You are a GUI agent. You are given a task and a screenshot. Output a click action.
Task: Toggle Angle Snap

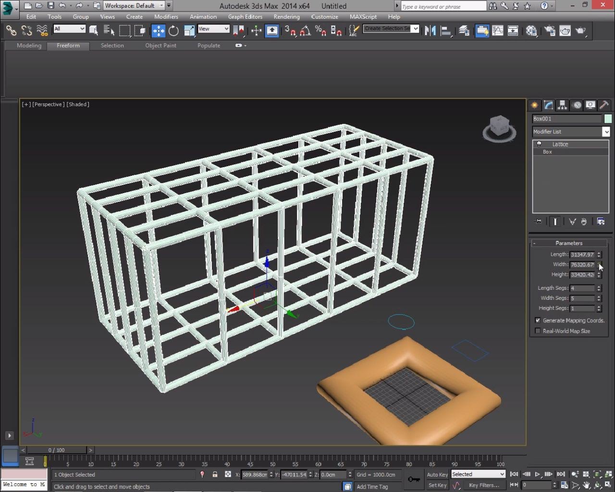(305, 31)
